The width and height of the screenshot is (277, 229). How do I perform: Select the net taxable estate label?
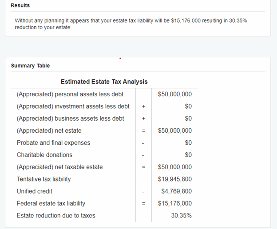tap(59, 167)
